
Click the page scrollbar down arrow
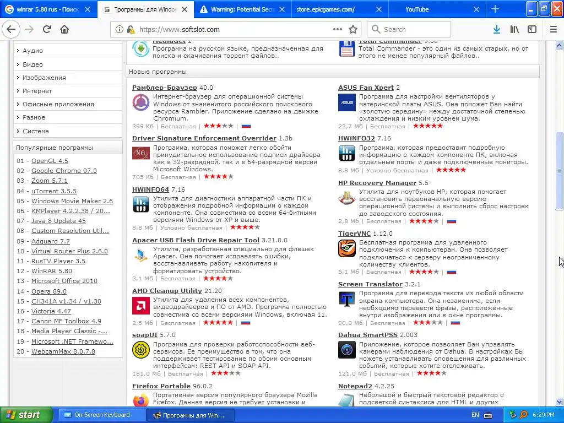click(559, 402)
